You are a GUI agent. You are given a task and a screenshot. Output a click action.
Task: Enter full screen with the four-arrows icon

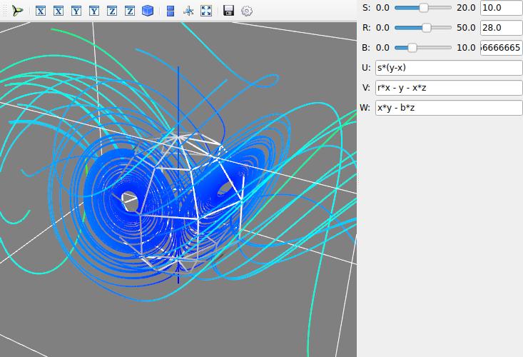(x=206, y=11)
